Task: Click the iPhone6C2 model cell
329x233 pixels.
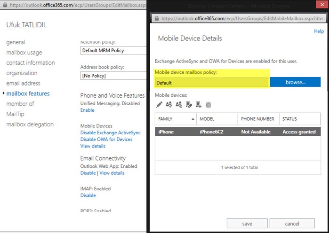Action: (211, 132)
